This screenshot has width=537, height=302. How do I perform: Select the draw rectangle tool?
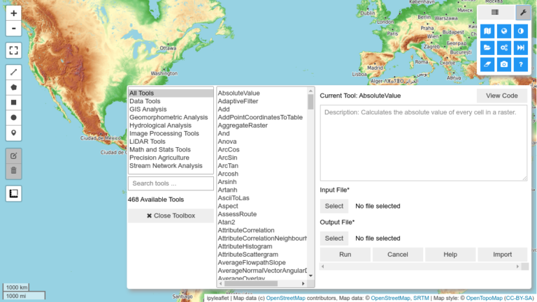pyautogui.click(x=14, y=103)
